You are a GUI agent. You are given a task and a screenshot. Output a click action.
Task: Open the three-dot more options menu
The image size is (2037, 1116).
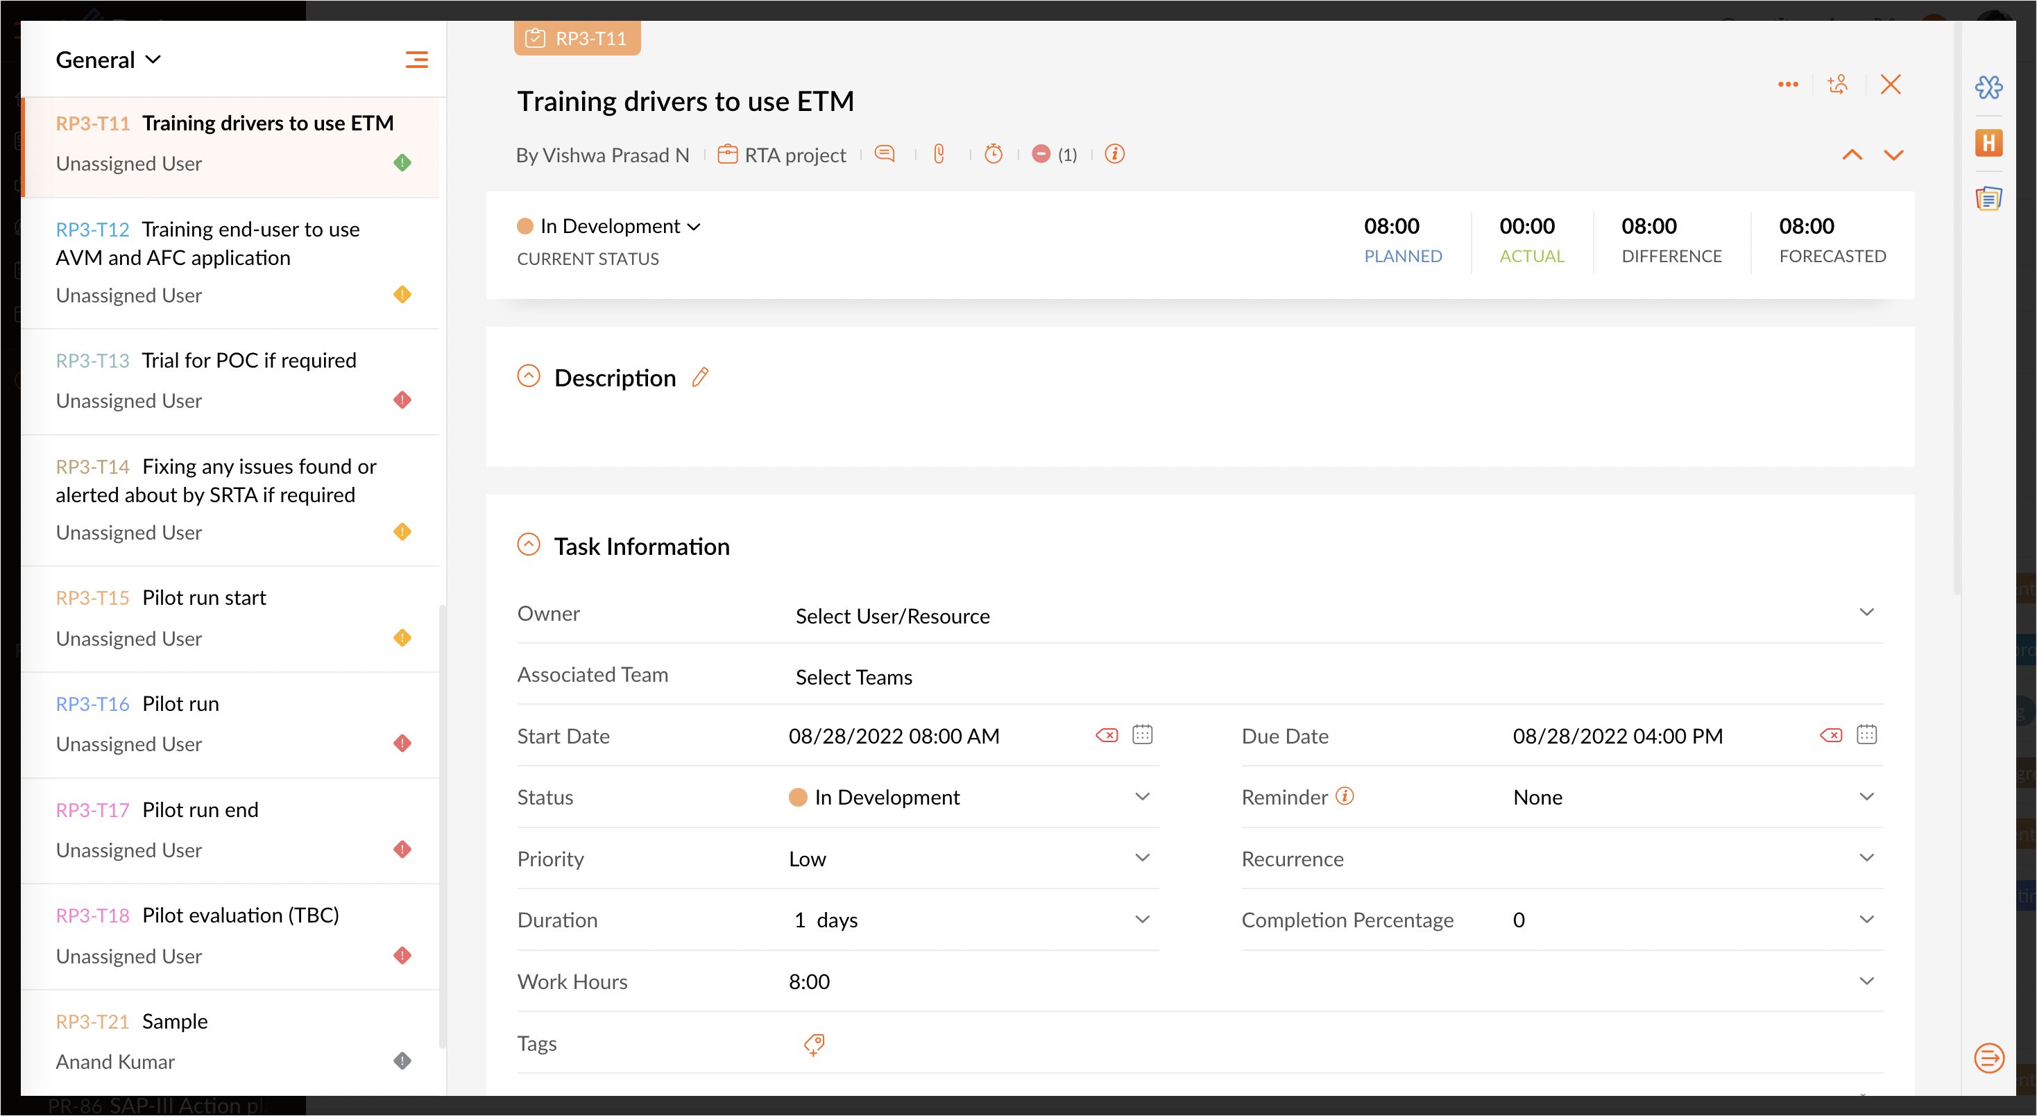pyautogui.click(x=1787, y=85)
